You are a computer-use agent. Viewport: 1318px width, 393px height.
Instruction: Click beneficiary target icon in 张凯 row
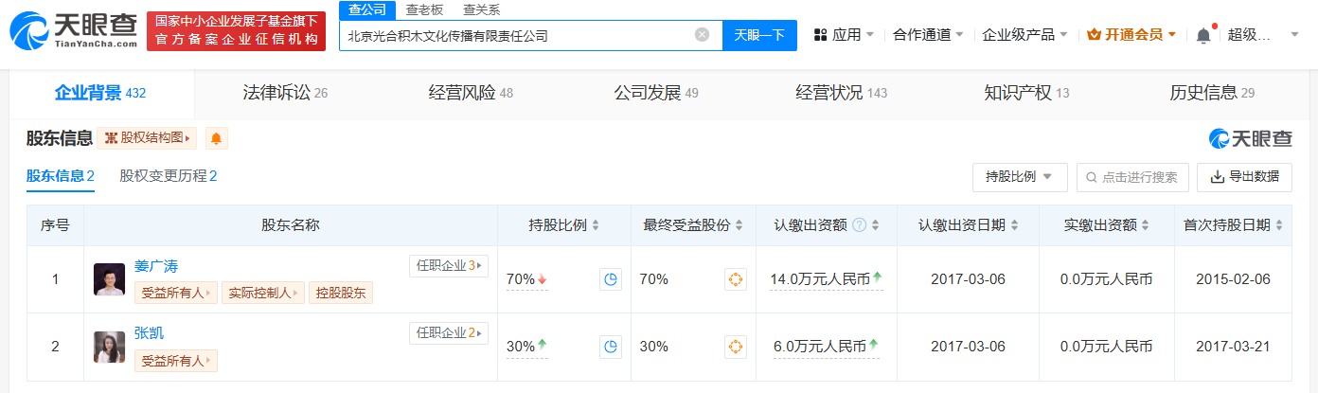point(736,347)
